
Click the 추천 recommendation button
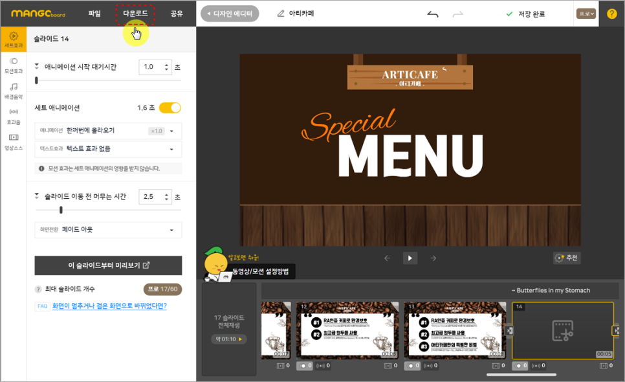[x=566, y=258]
